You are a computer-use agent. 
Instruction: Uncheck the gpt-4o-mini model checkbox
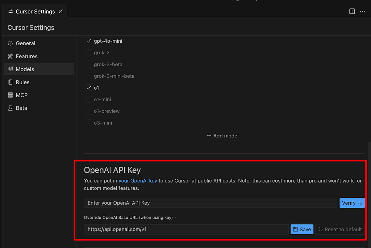(x=89, y=41)
